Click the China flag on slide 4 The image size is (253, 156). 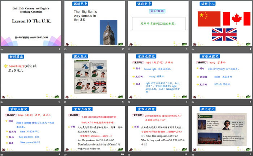click(209, 18)
